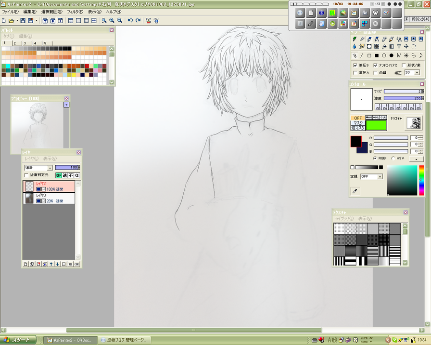Toggle the アンチエイリアス checkbox
This screenshot has width=431, height=345.
(x=376, y=65)
